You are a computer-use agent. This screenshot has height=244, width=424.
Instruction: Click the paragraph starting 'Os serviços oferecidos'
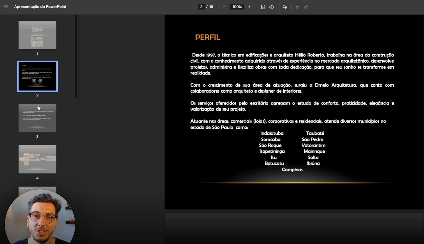292,106
